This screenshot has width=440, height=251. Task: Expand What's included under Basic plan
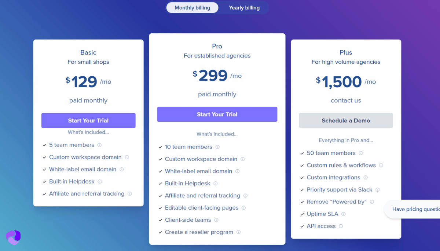click(88, 132)
